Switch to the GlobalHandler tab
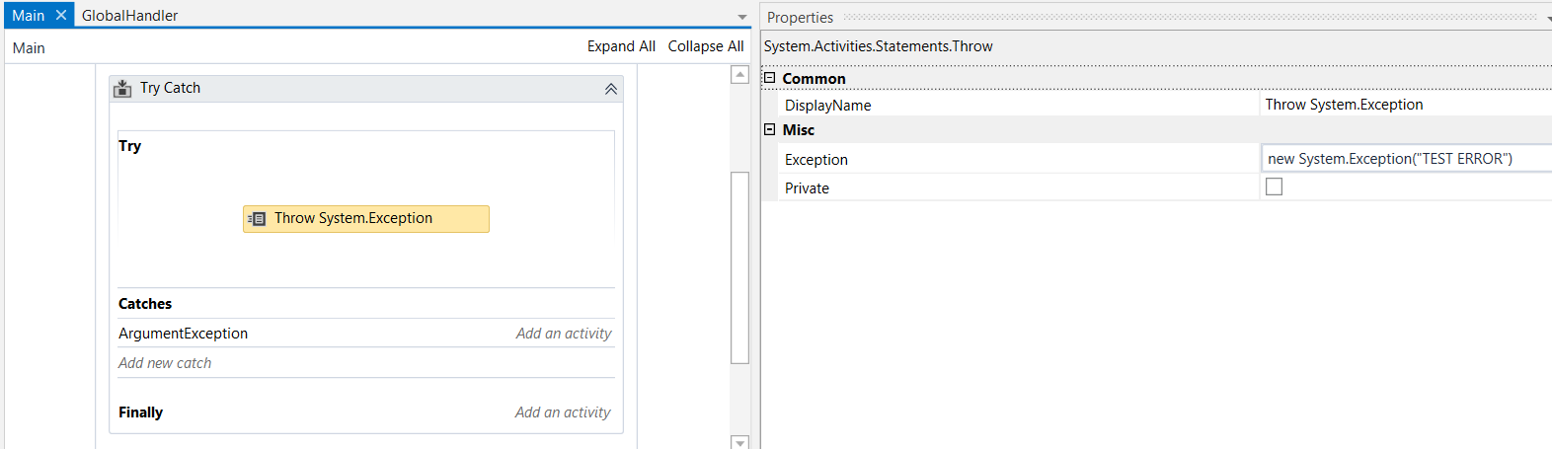This screenshot has width=1552, height=449. (130, 16)
